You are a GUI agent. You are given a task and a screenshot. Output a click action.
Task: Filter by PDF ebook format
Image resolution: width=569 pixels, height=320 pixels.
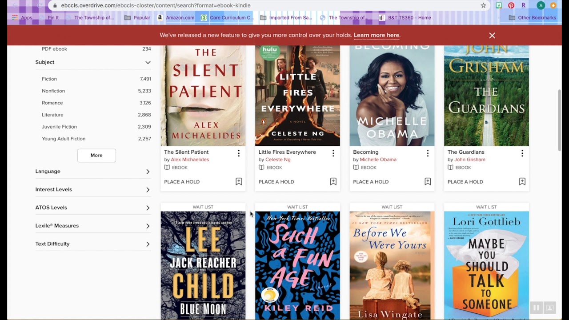pos(54,49)
